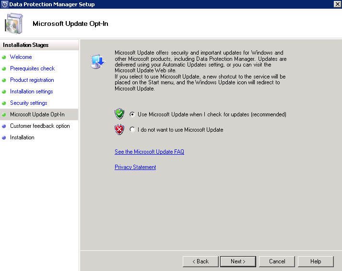Click the green bullet beside Welcome

(x=4, y=57)
